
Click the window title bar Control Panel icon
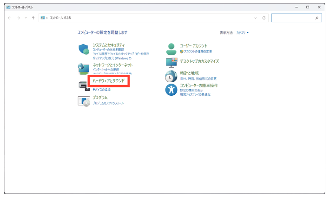(8, 7)
